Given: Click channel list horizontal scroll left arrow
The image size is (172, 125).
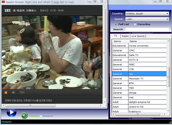Looking at the screenshot, I should pyautogui.click(x=114, y=114).
